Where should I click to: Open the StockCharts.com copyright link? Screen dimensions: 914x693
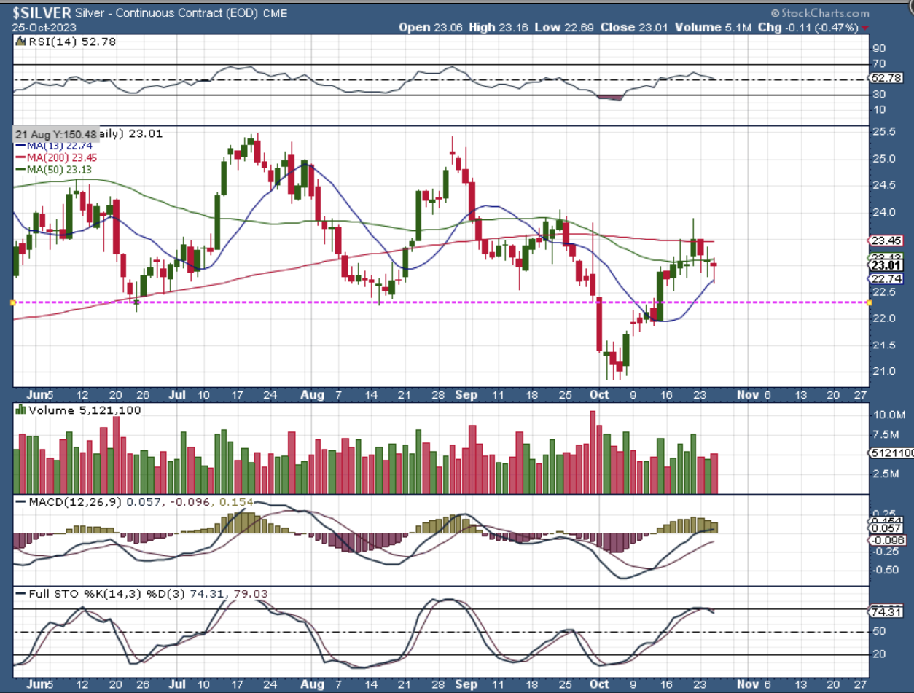point(821,13)
